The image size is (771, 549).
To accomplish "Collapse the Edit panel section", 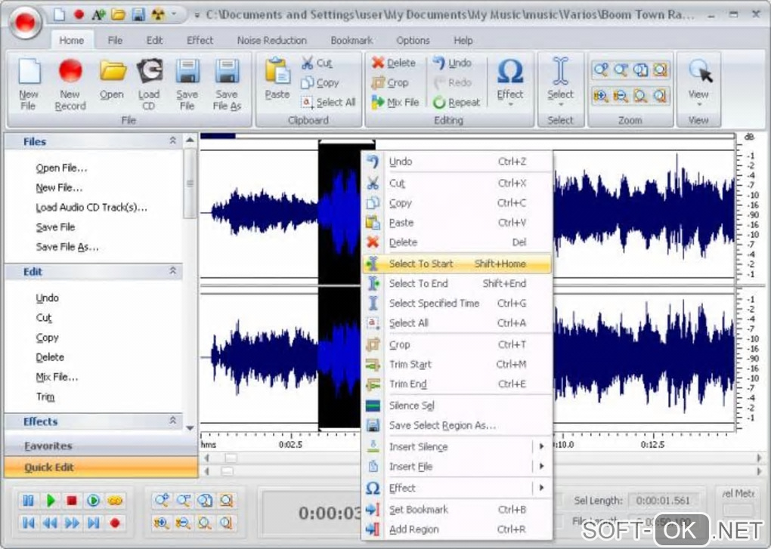I will pos(172,271).
